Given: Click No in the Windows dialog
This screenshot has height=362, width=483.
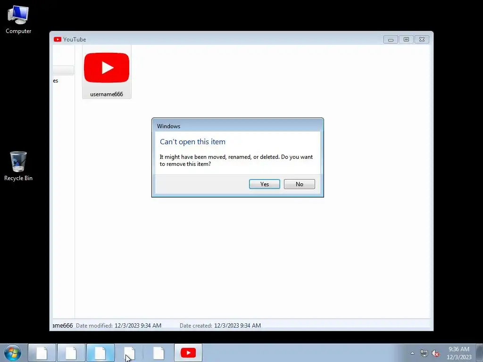Looking at the screenshot, I should (299, 184).
